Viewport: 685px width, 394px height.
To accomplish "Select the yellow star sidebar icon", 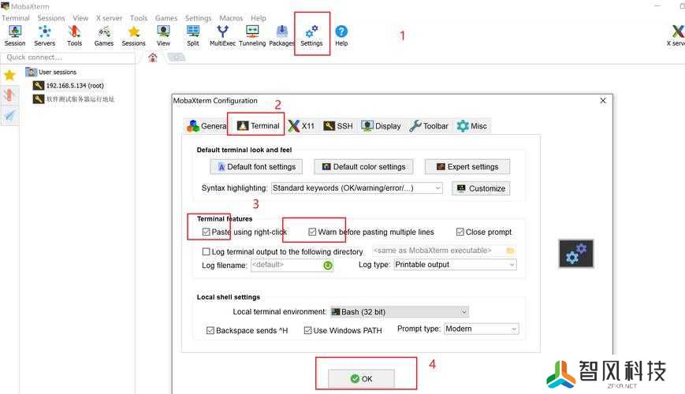I will [9, 75].
